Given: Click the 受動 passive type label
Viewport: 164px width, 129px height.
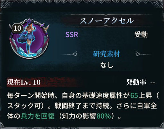Looking at the screenshot, I should 141,35.
